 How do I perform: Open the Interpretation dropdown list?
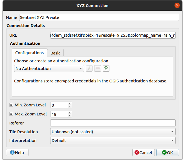tap(113, 141)
